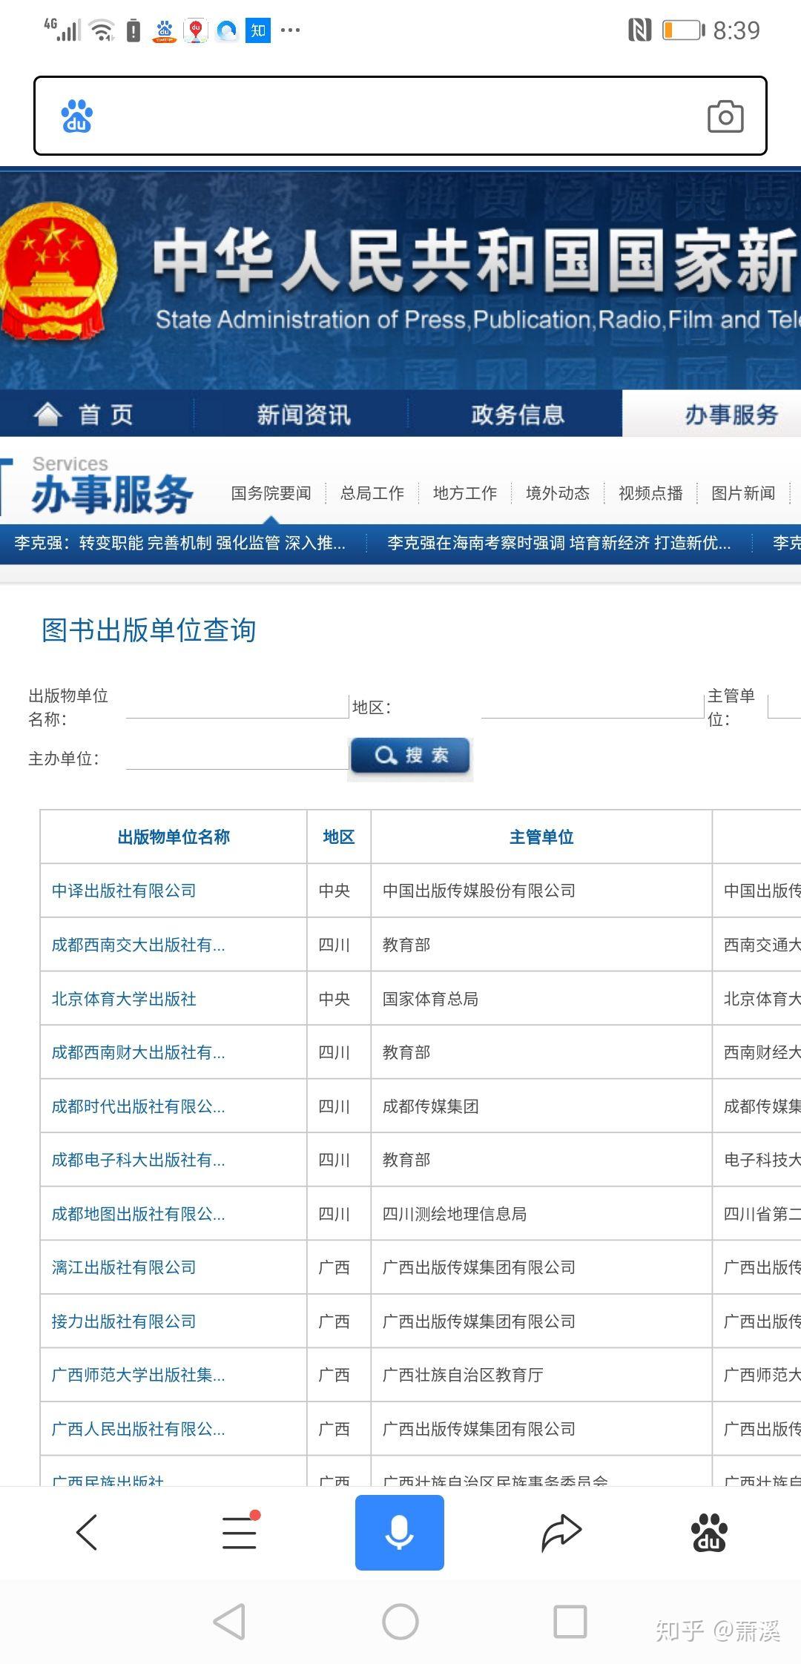Tap the home icon beside 首页
Screen dimensions: 801x1664
click(47, 414)
